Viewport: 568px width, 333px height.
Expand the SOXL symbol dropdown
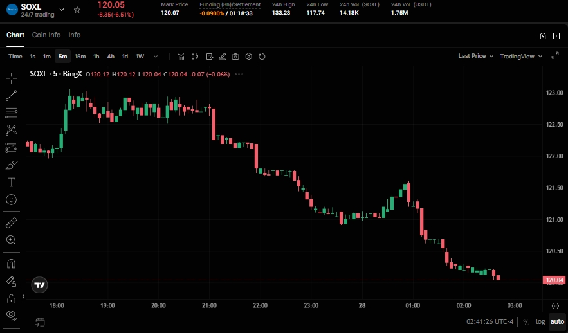[62, 10]
